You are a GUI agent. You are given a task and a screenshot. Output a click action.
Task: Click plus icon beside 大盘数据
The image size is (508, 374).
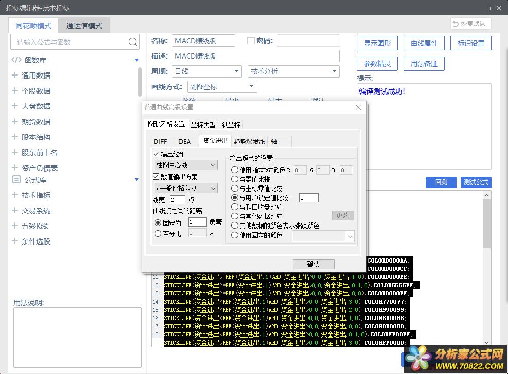tap(14, 106)
